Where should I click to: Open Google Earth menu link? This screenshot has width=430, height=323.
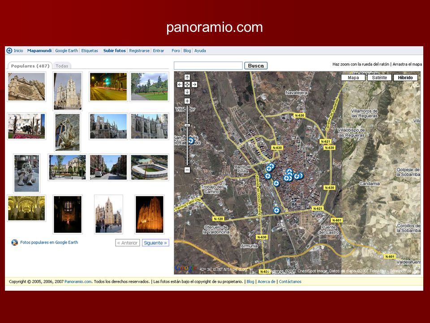[x=66, y=51]
